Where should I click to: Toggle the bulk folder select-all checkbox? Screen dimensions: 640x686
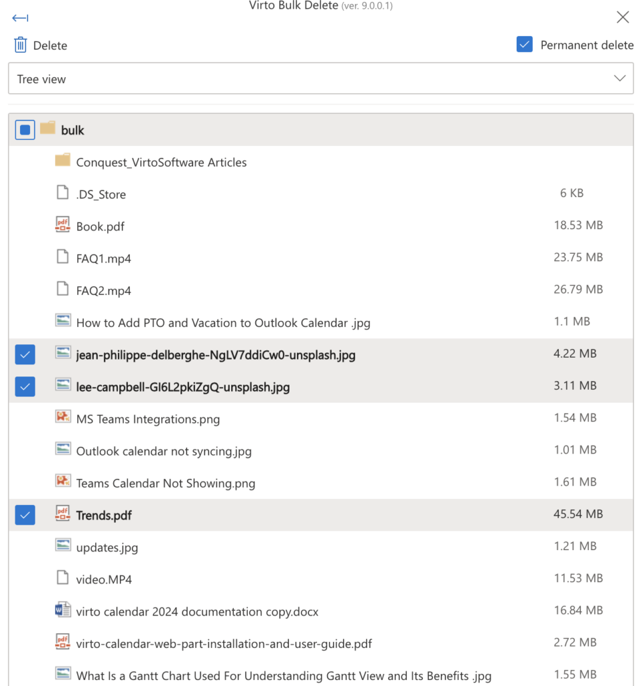coord(25,130)
